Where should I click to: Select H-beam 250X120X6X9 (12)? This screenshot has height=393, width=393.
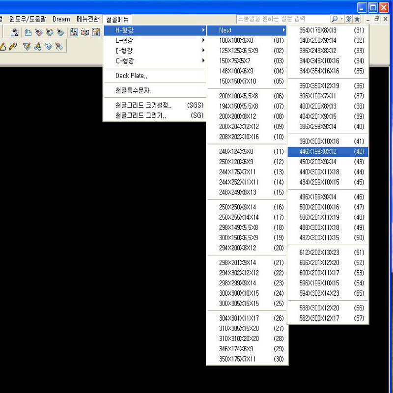247,162
